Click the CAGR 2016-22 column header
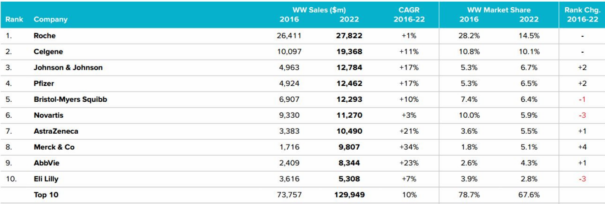Screen dimensions: 605x204 [409, 15]
